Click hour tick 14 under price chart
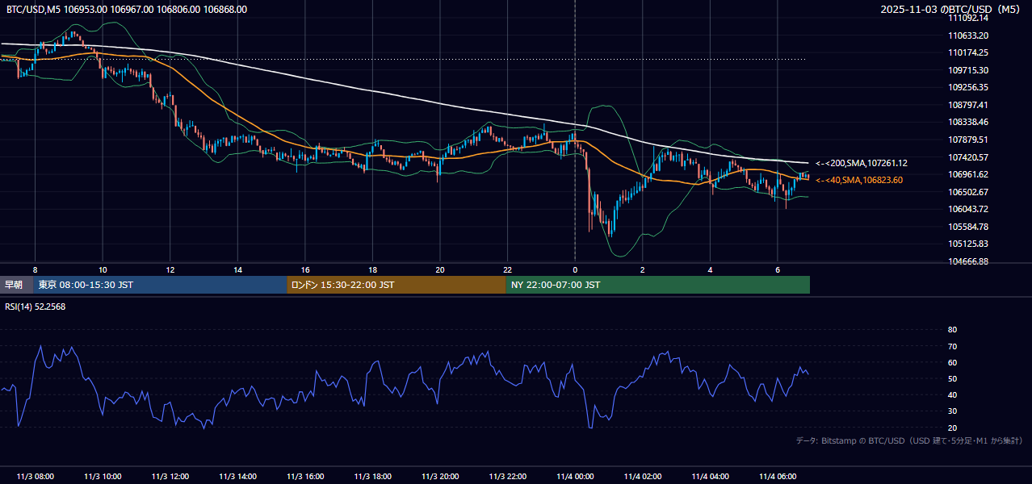Screen dimensions: 1032x484 point(237,269)
